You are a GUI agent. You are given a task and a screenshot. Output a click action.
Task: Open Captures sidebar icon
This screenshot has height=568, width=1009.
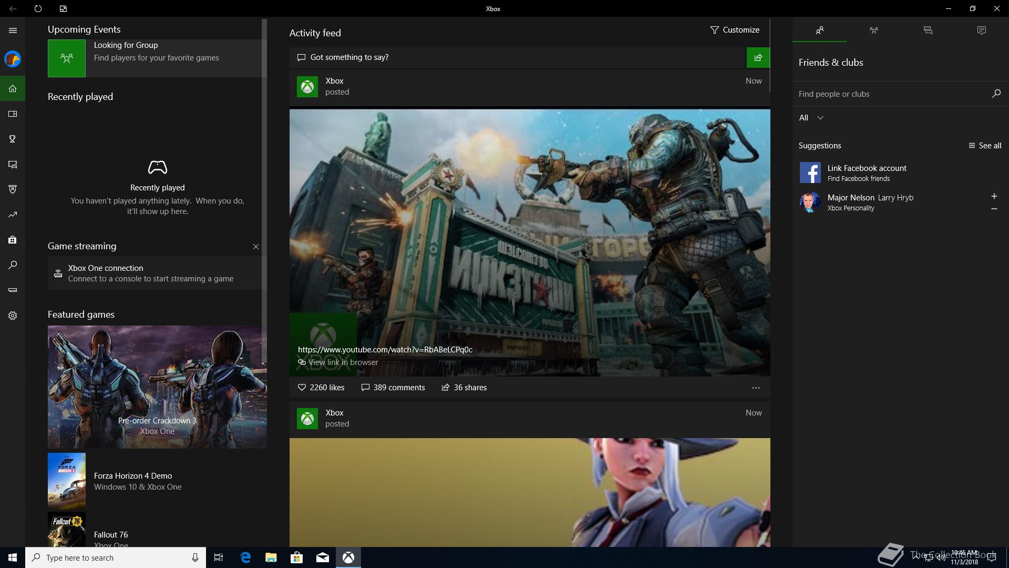pos(13,164)
